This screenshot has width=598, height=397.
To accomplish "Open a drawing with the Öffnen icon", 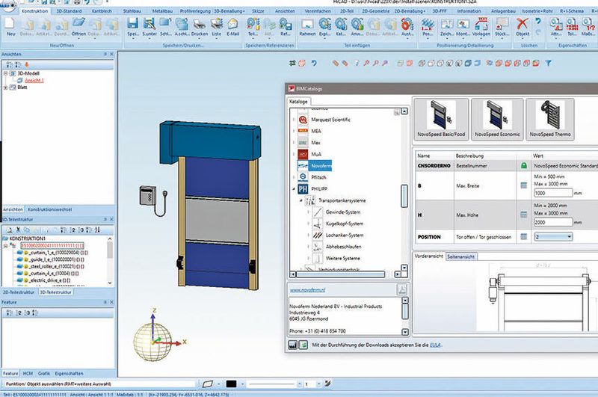I will click(x=78, y=23).
